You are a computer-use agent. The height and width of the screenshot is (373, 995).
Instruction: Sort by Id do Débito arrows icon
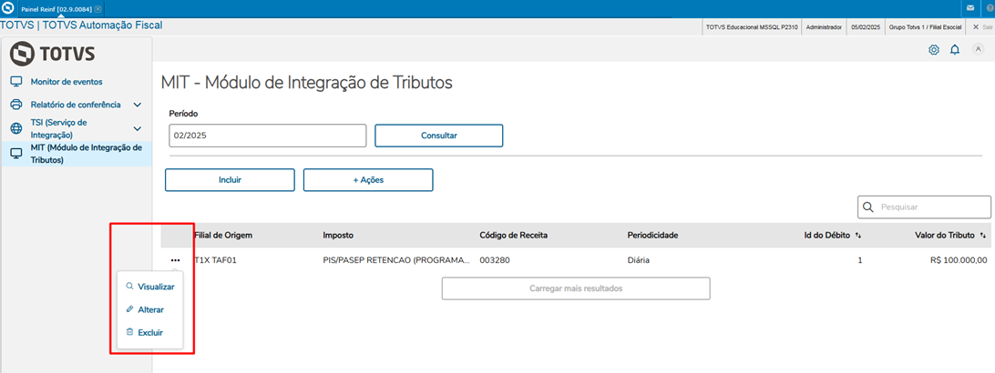point(858,236)
